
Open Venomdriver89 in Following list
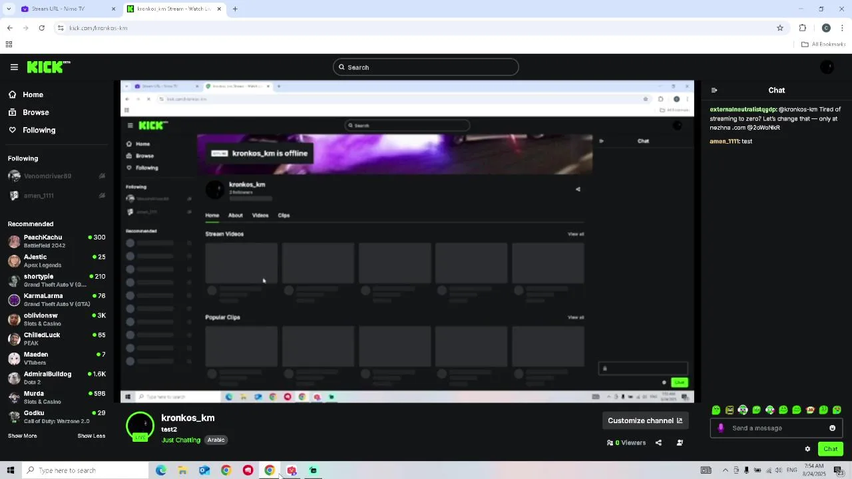pyautogui.click(x=57, y=176)
